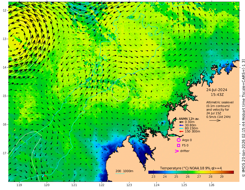Click the cyan 80-150m arrow in legend
Image resolution: width=245 pixels, height=190 pixels.
(181, 129)
